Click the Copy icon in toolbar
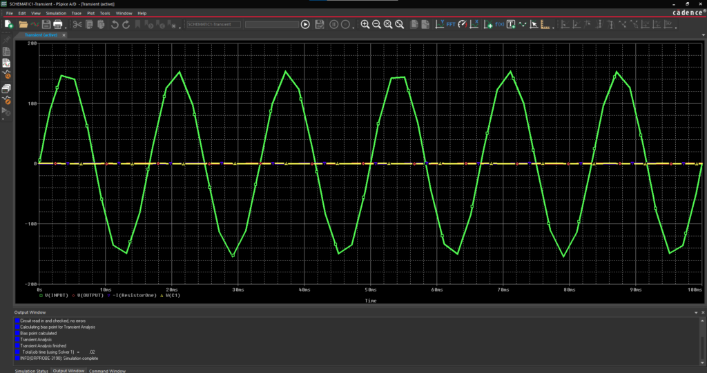Viewport: 707px width, 373px height. coord(89,24)
